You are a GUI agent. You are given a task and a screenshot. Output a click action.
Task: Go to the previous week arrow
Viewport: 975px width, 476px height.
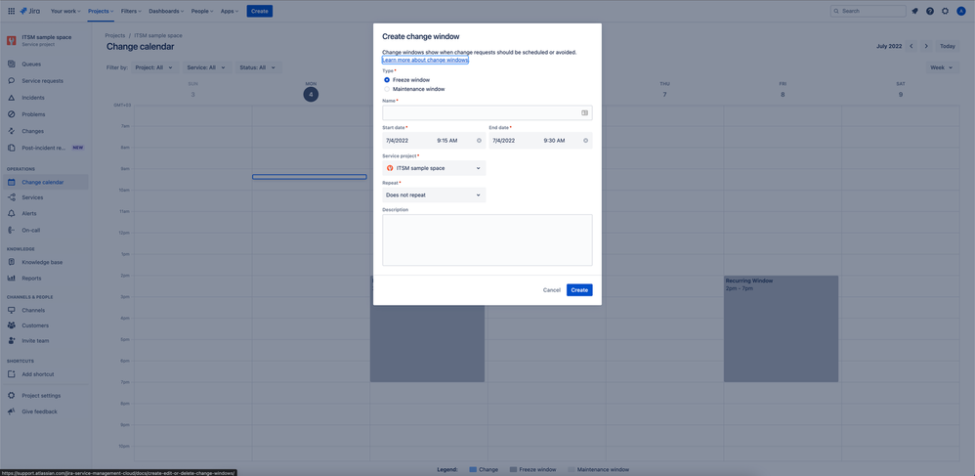tap(911, 46)
